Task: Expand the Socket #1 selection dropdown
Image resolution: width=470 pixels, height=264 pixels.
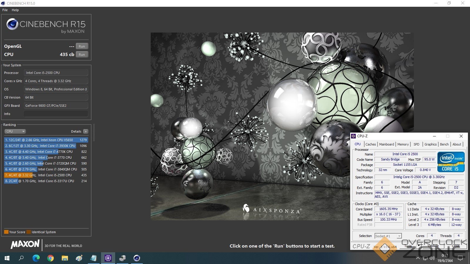Action: coord(399,236)
